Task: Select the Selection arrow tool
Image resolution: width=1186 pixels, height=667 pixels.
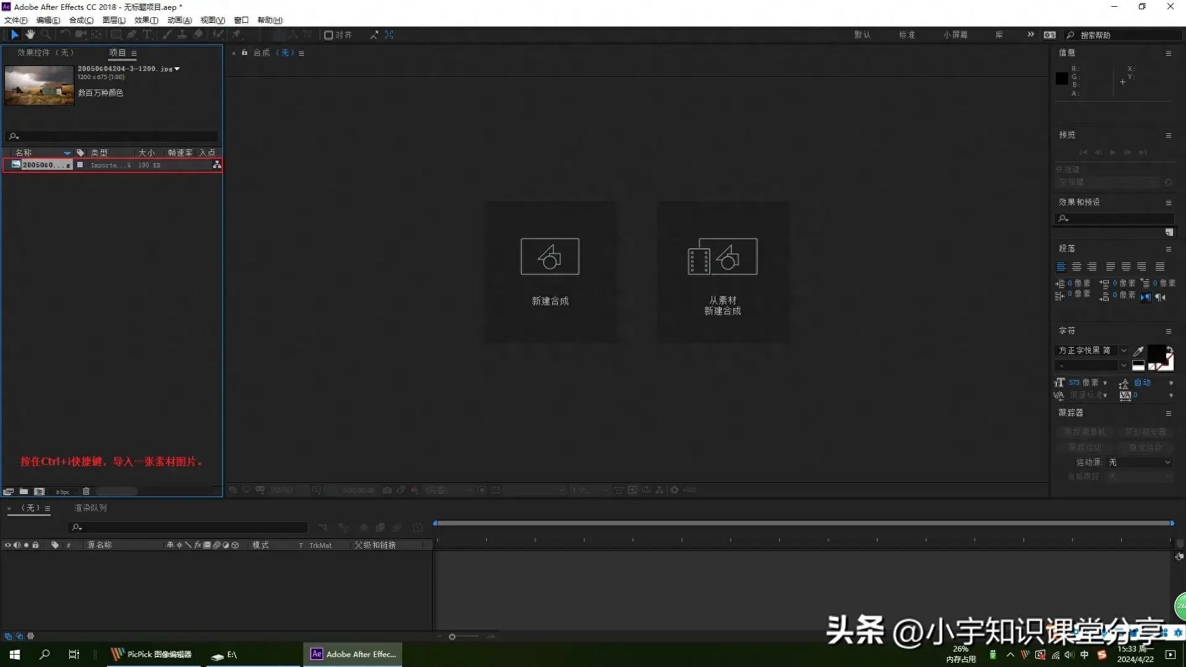Action: click(x=15, y=35)
